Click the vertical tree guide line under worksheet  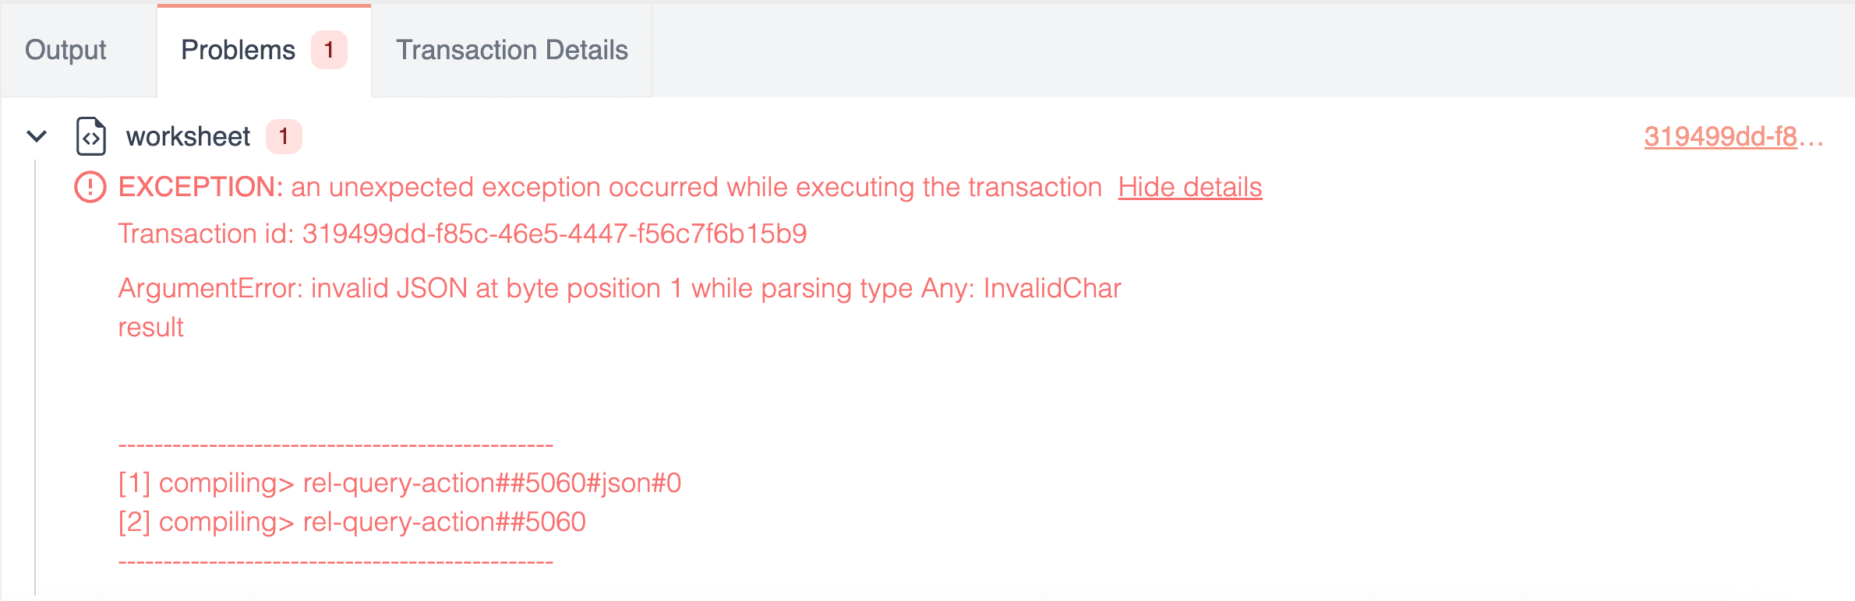(x=35, y=374)
